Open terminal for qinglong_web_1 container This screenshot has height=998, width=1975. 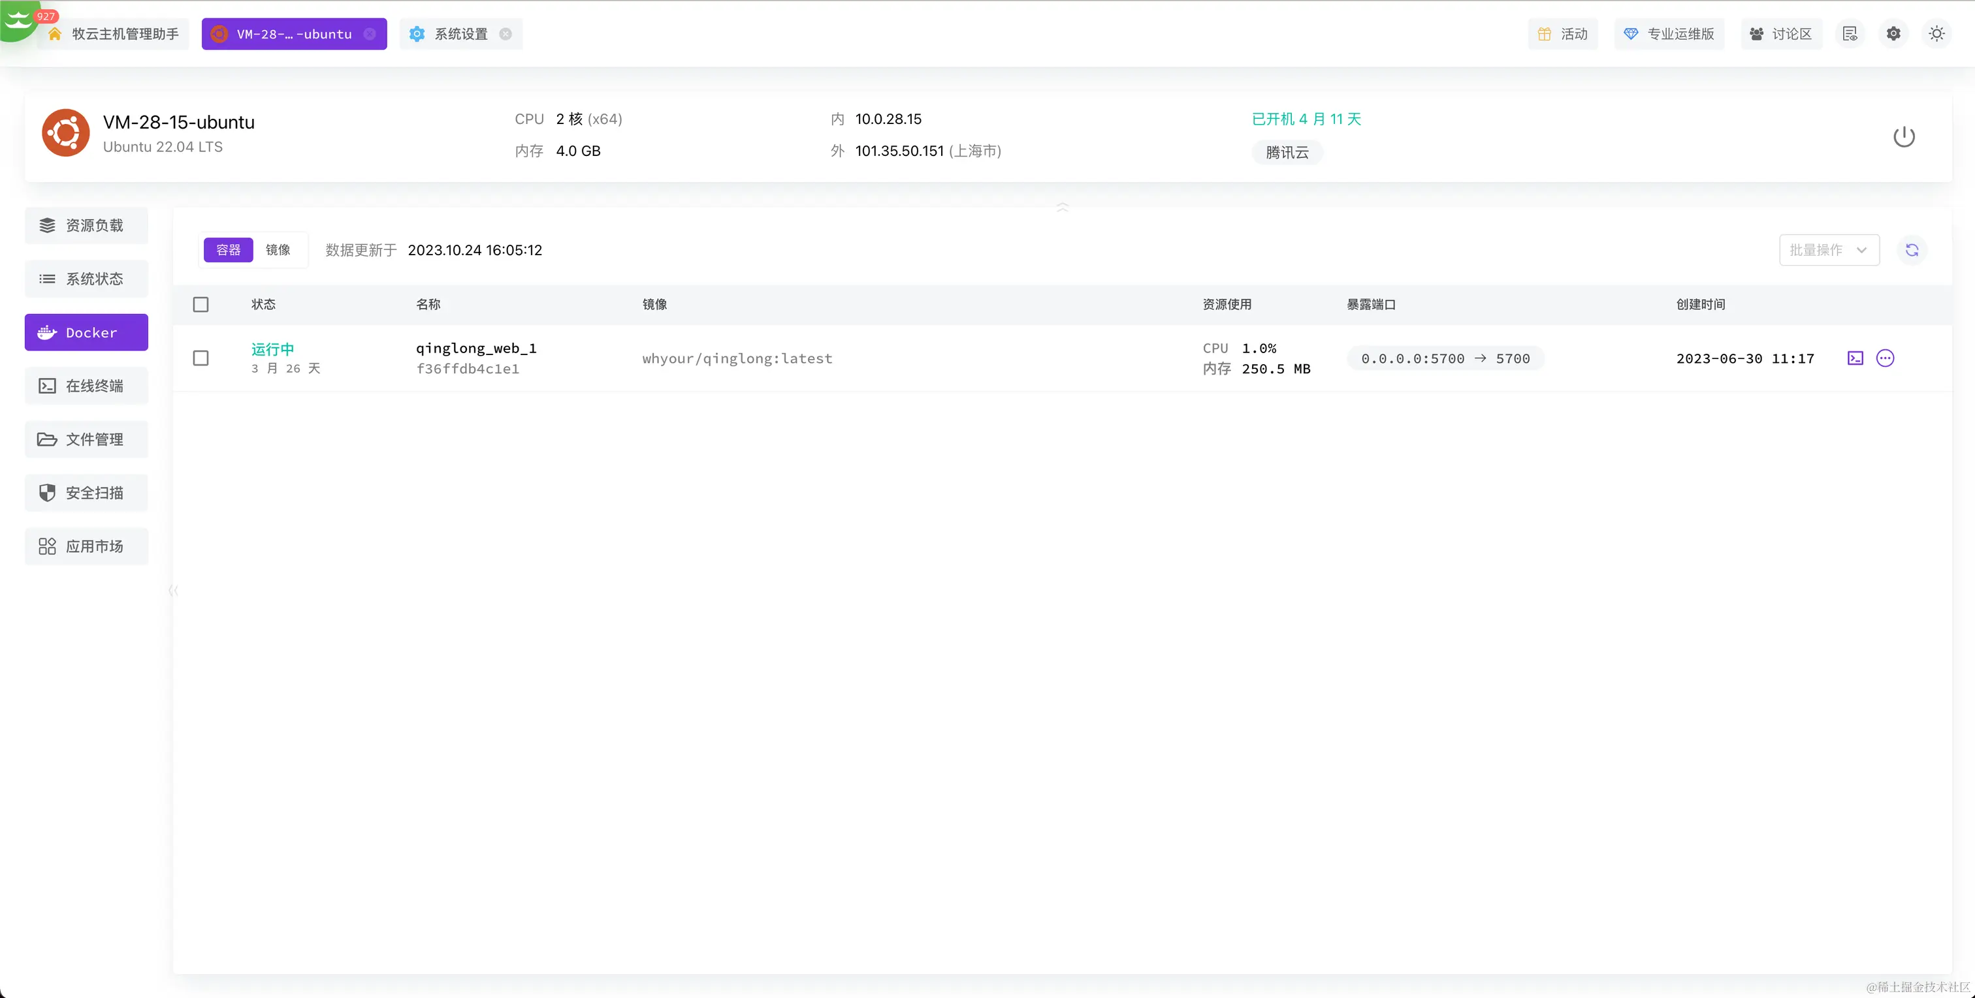tap(1855, 358)
